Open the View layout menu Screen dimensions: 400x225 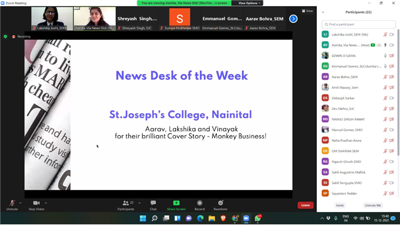click(x=308, y=11)
